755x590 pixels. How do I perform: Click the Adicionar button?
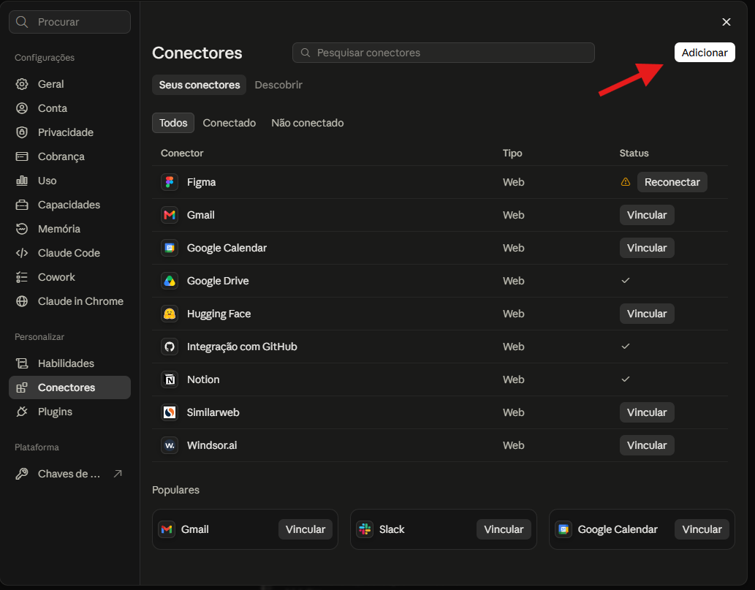(x=705, y=53)
